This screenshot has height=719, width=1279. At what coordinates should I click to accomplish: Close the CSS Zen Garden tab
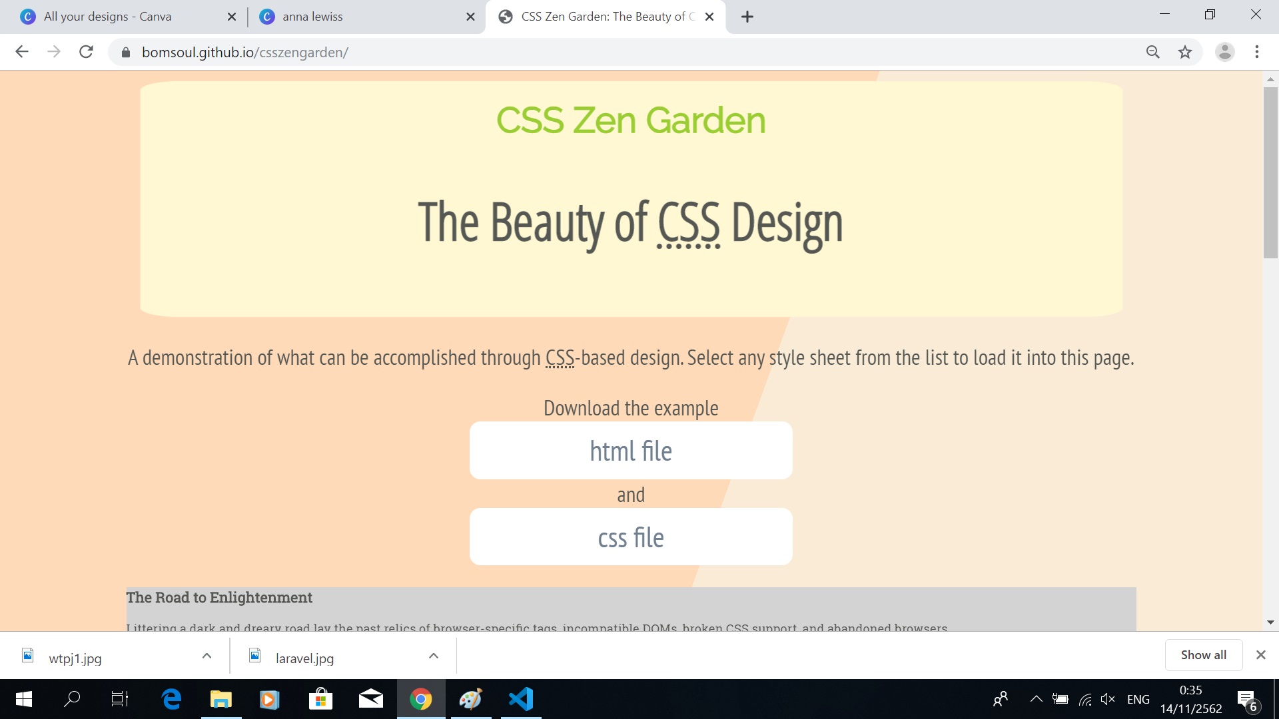(x=709, y=17)
